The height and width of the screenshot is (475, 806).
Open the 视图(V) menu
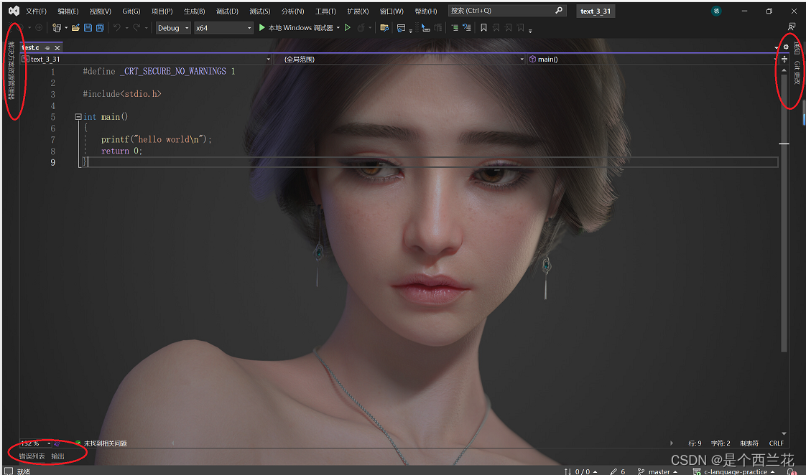pos(101,11)
